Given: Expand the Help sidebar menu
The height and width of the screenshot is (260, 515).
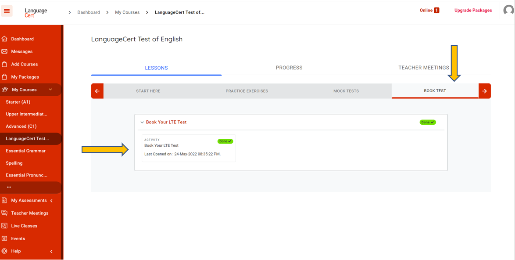Looking at the screenshot, I should pos(51,252).
